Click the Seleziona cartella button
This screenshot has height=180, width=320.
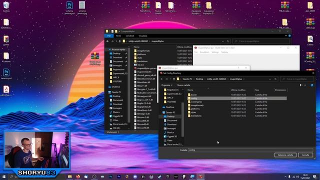[x=285, y=155]
